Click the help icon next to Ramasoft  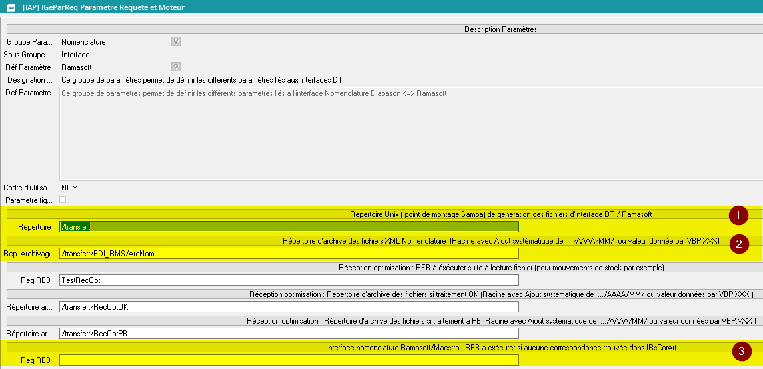coord(176,67)
